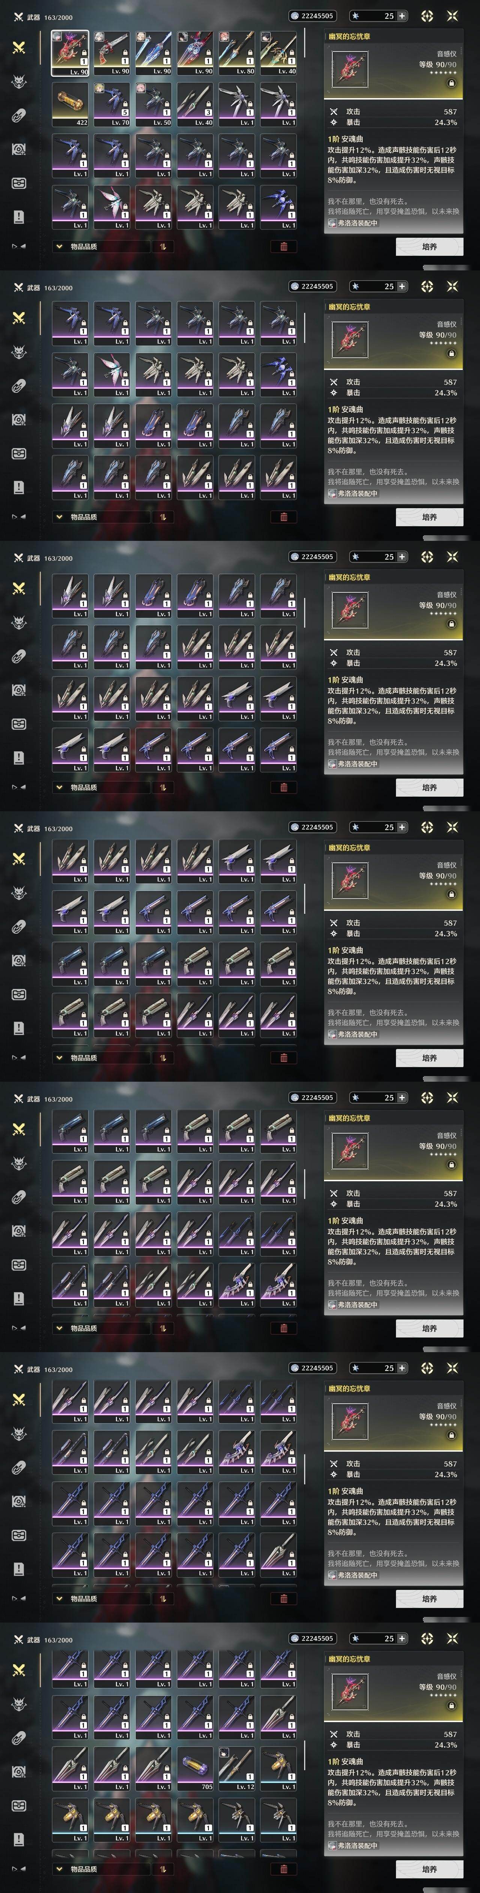Click the inventory scrollbar in the topmost panel
Viewport: 480px width, 1893px height.
304,44
